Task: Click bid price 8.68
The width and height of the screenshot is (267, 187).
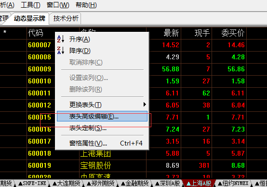Action: pyautogui.click(x=238, y=165)
